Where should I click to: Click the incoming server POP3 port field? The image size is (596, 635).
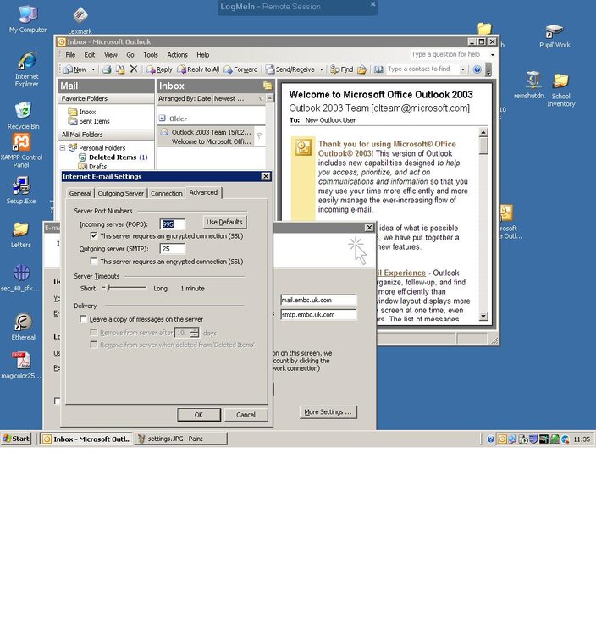pyautogui.click(x=173, y=224)
